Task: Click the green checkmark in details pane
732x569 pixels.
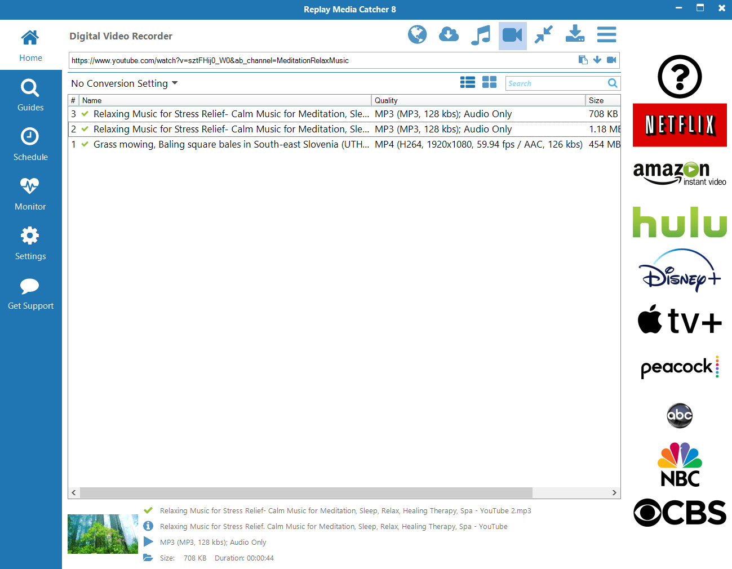Action: [x=148, y=510]
